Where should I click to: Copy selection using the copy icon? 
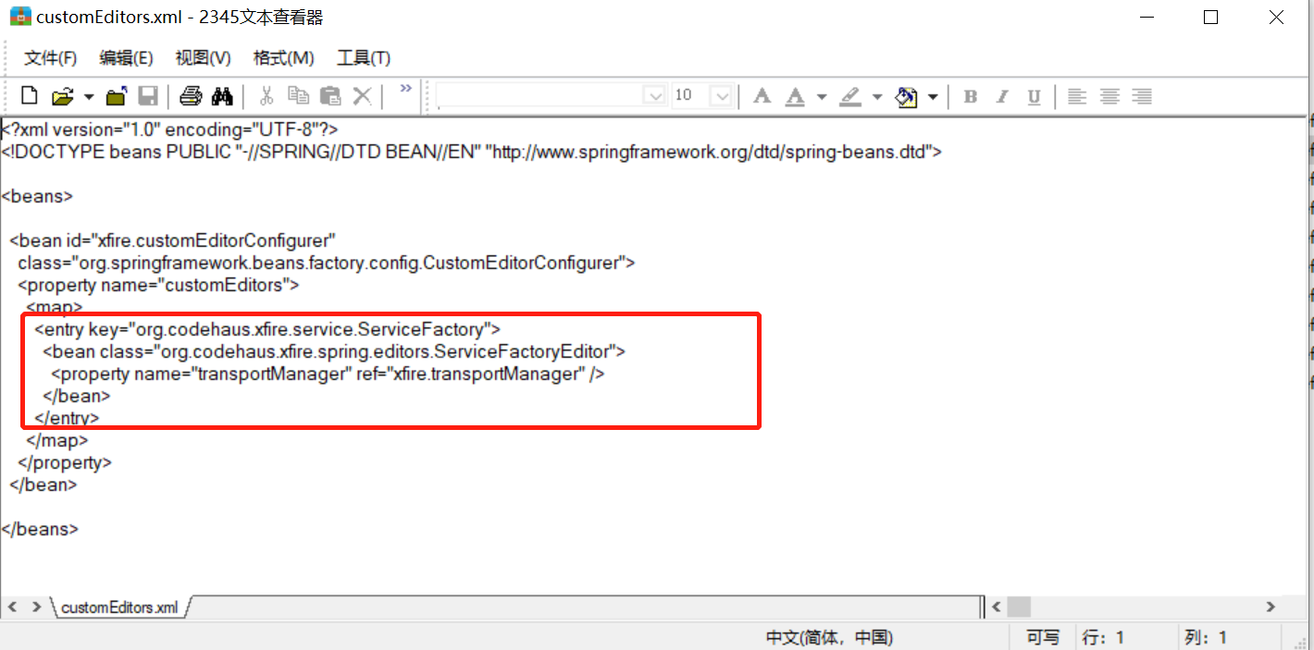coord(298,96)
